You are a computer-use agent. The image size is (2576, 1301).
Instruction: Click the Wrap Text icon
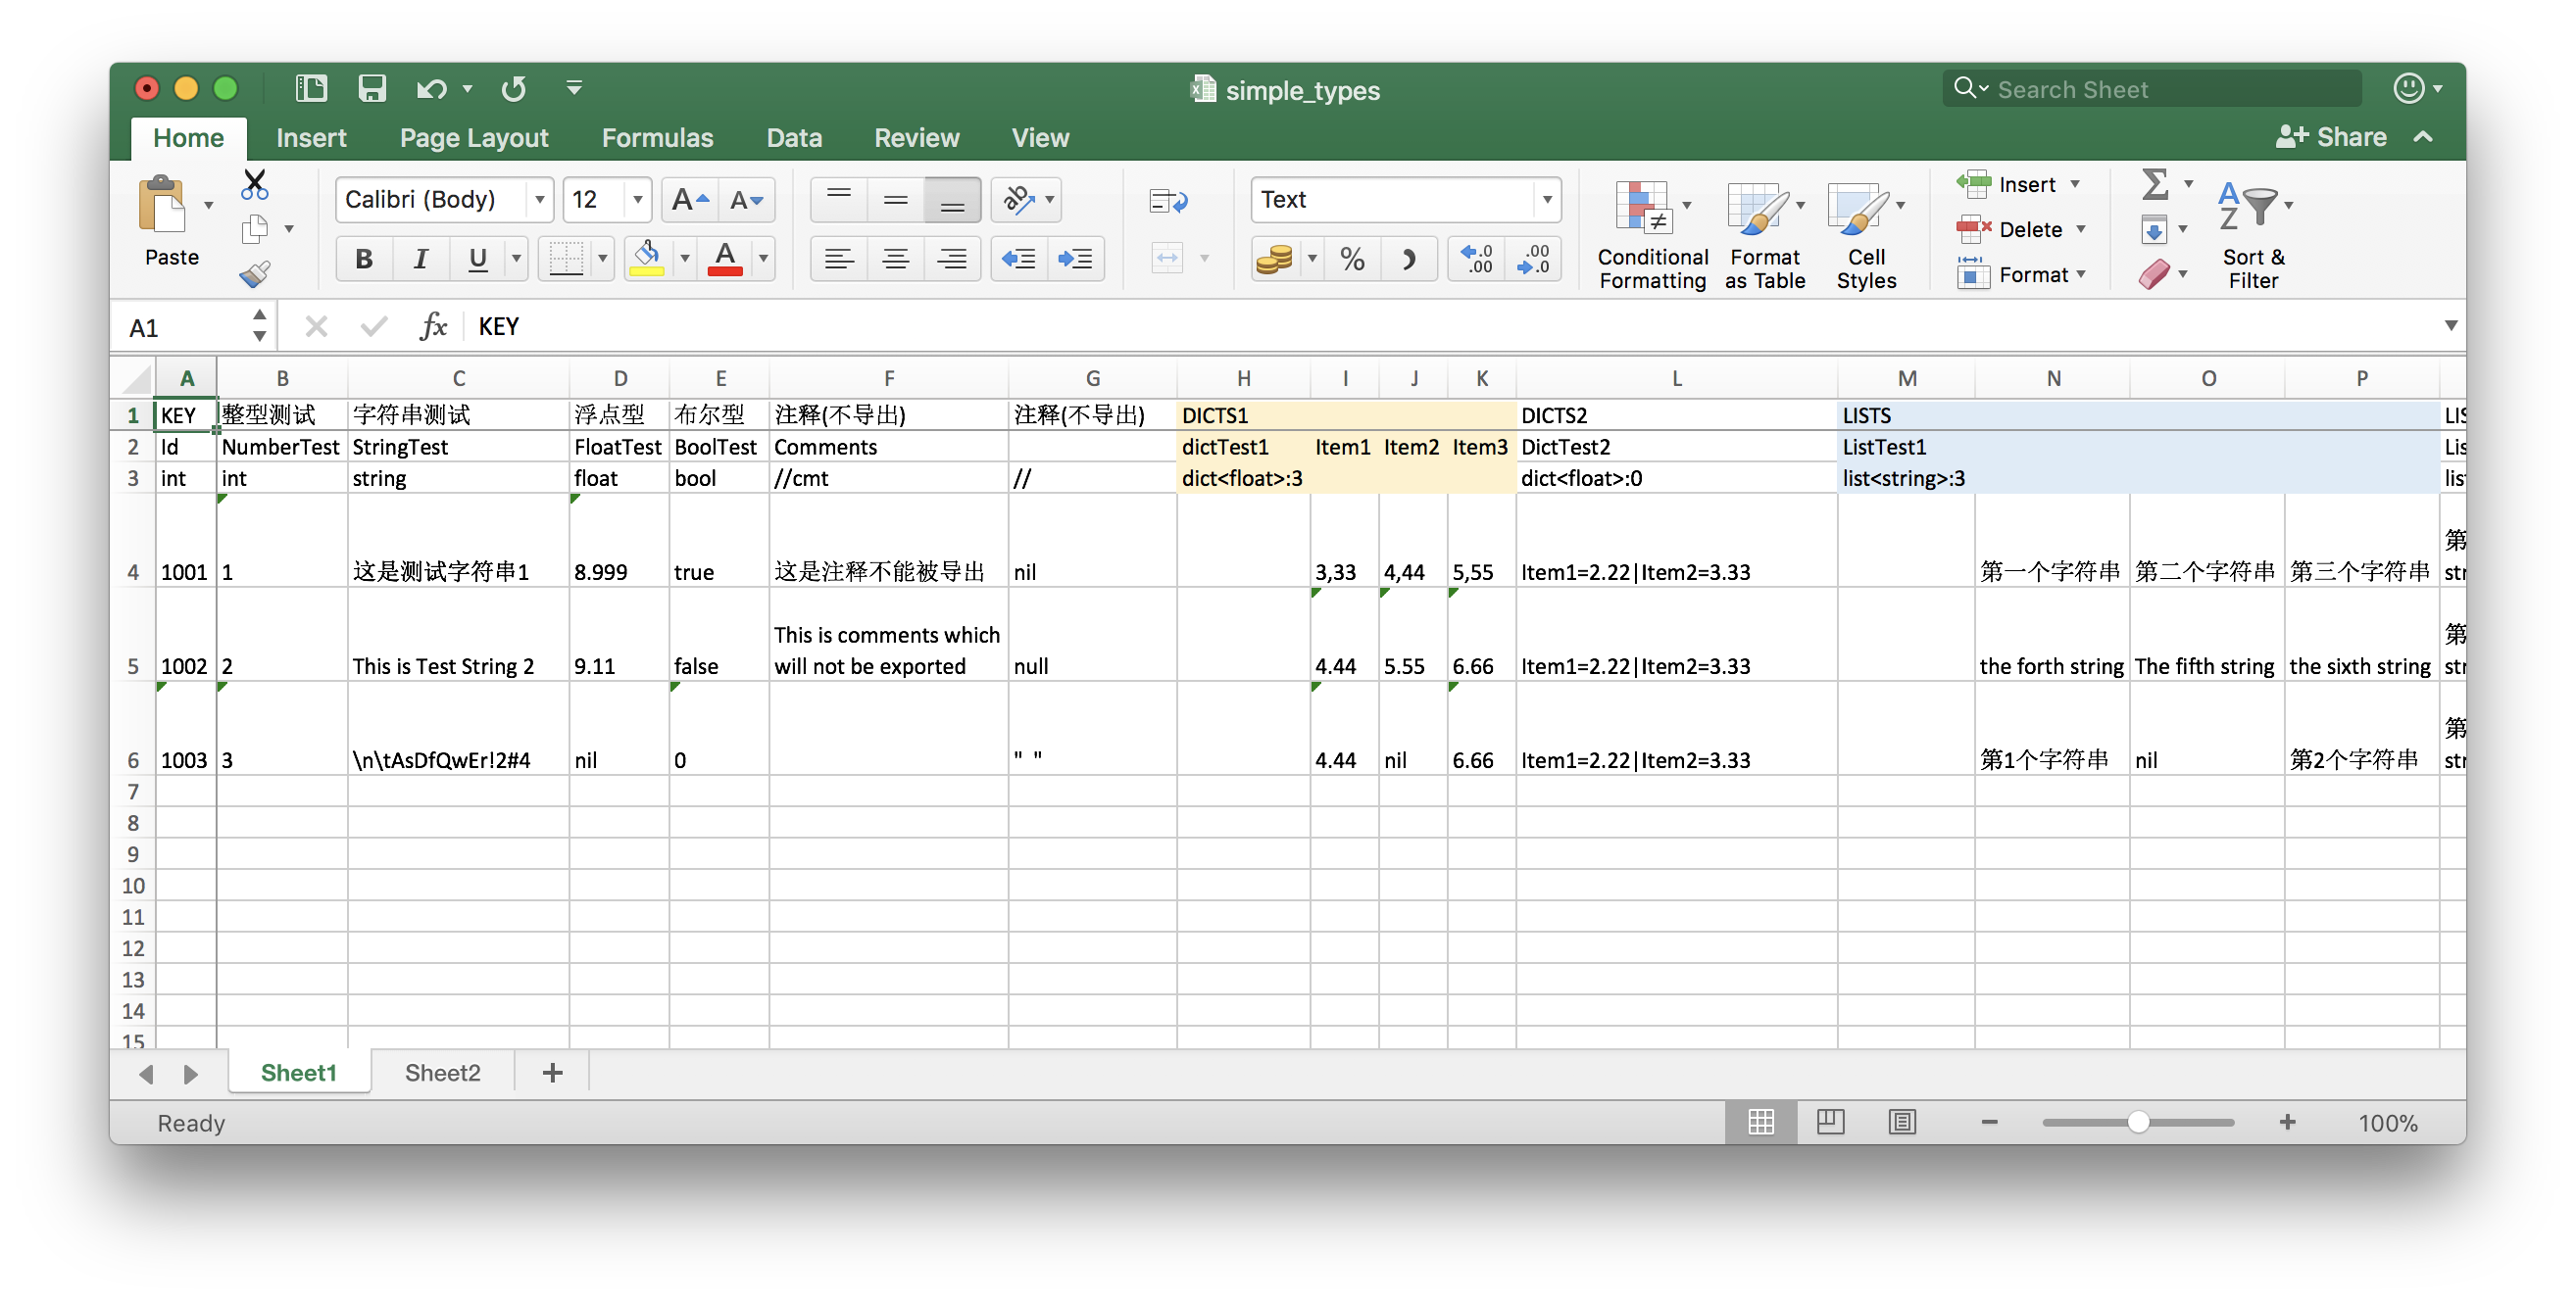tap(1168, 201)
